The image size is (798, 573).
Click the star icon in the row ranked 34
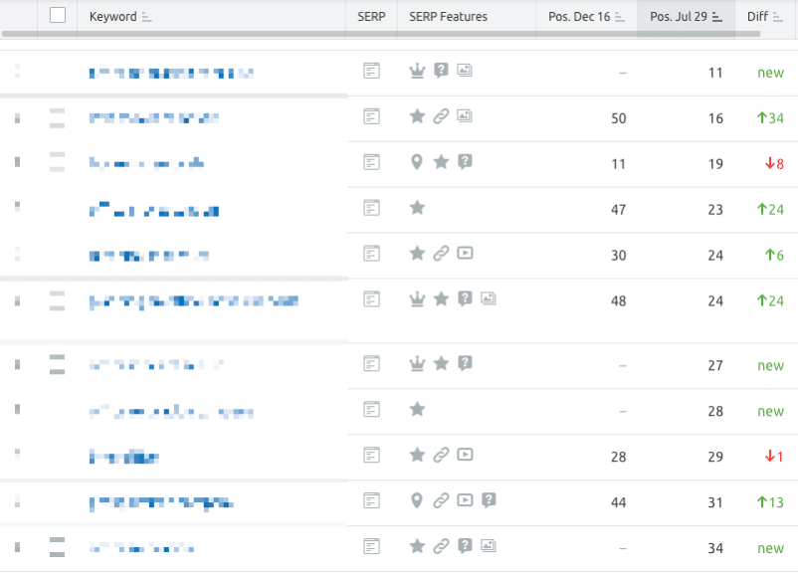pyautogui.click(x=417, y=546)
